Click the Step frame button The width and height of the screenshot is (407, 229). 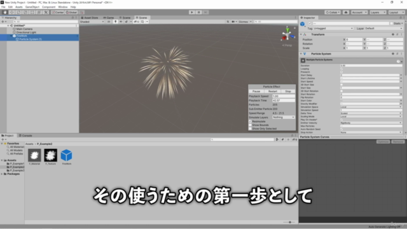click(x=205, y=12)
